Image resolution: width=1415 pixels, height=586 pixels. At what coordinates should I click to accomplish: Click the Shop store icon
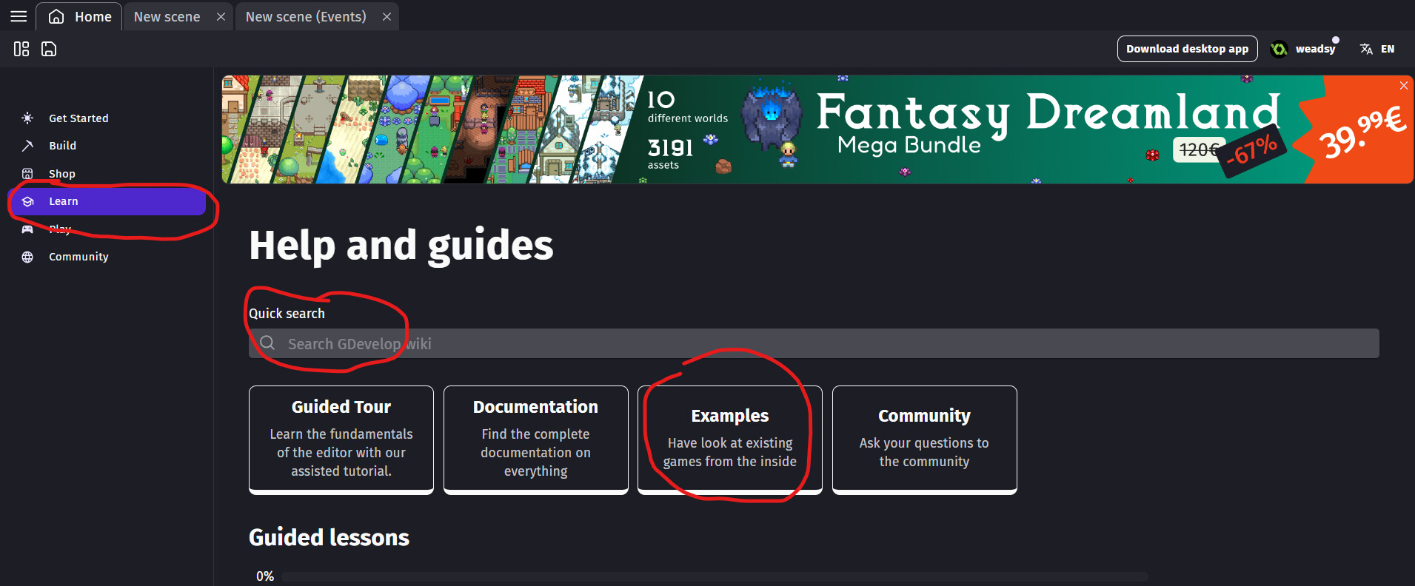tap(27, 173)
